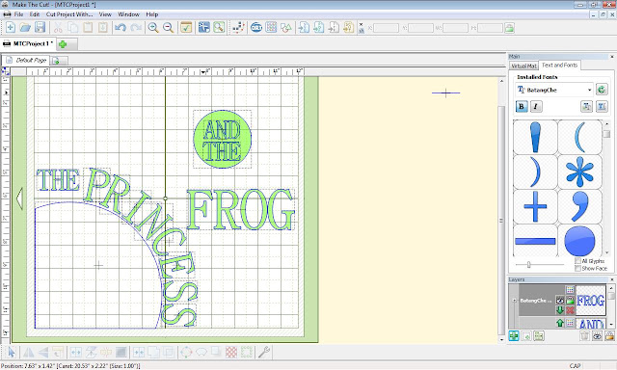617x370 pixels.
Task: Open the Basic Shapes icon
Action: tap(286, 28)
